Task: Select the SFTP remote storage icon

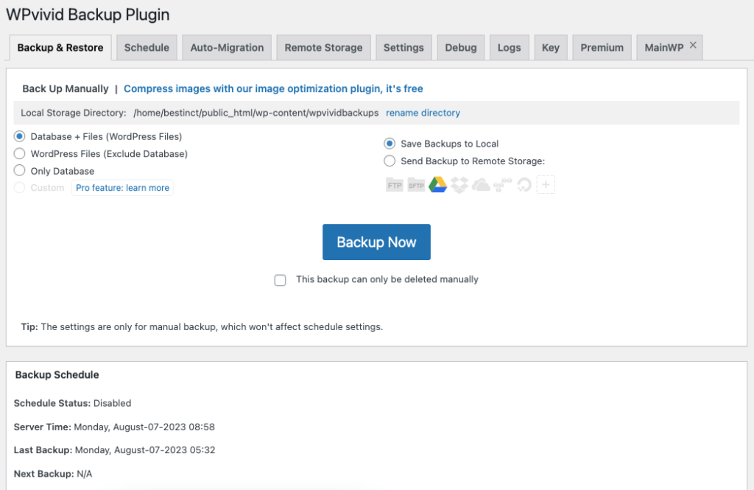Action: (416, 184)
